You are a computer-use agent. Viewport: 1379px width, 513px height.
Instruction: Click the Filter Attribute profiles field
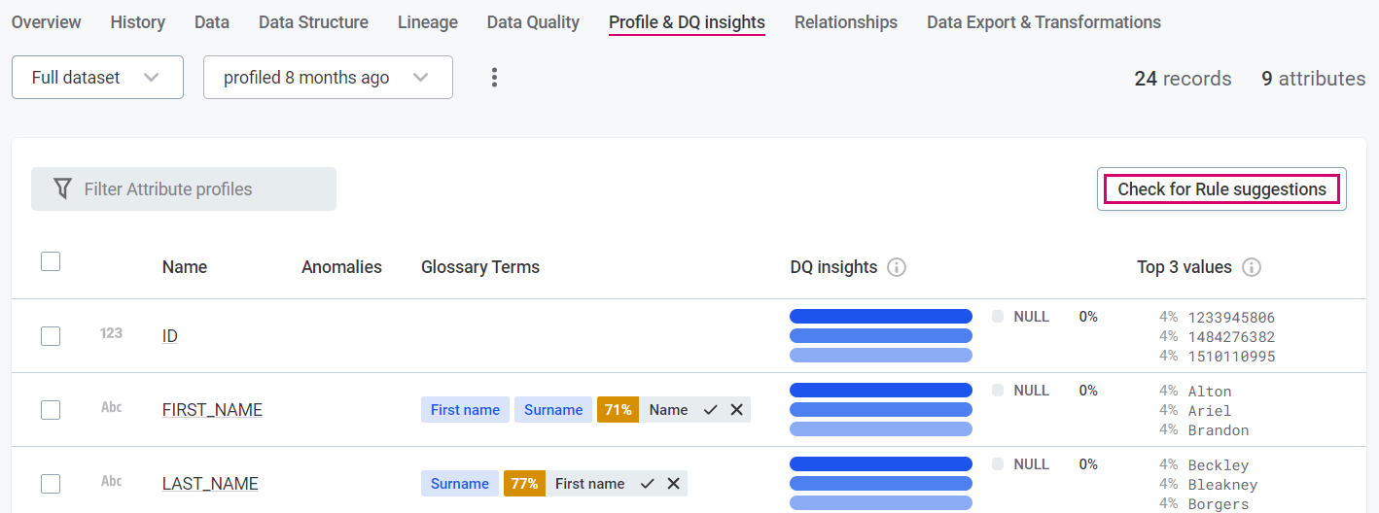[194, 189]
